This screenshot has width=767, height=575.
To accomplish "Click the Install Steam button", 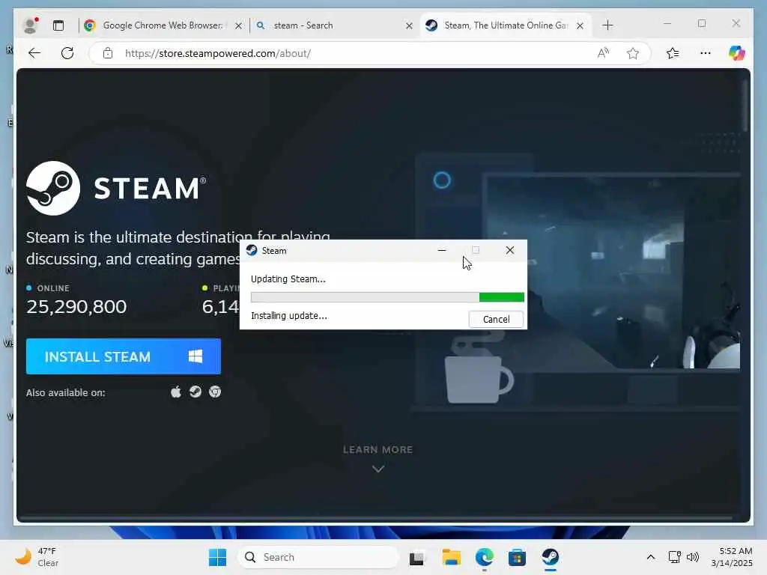I will click(124, 356).
